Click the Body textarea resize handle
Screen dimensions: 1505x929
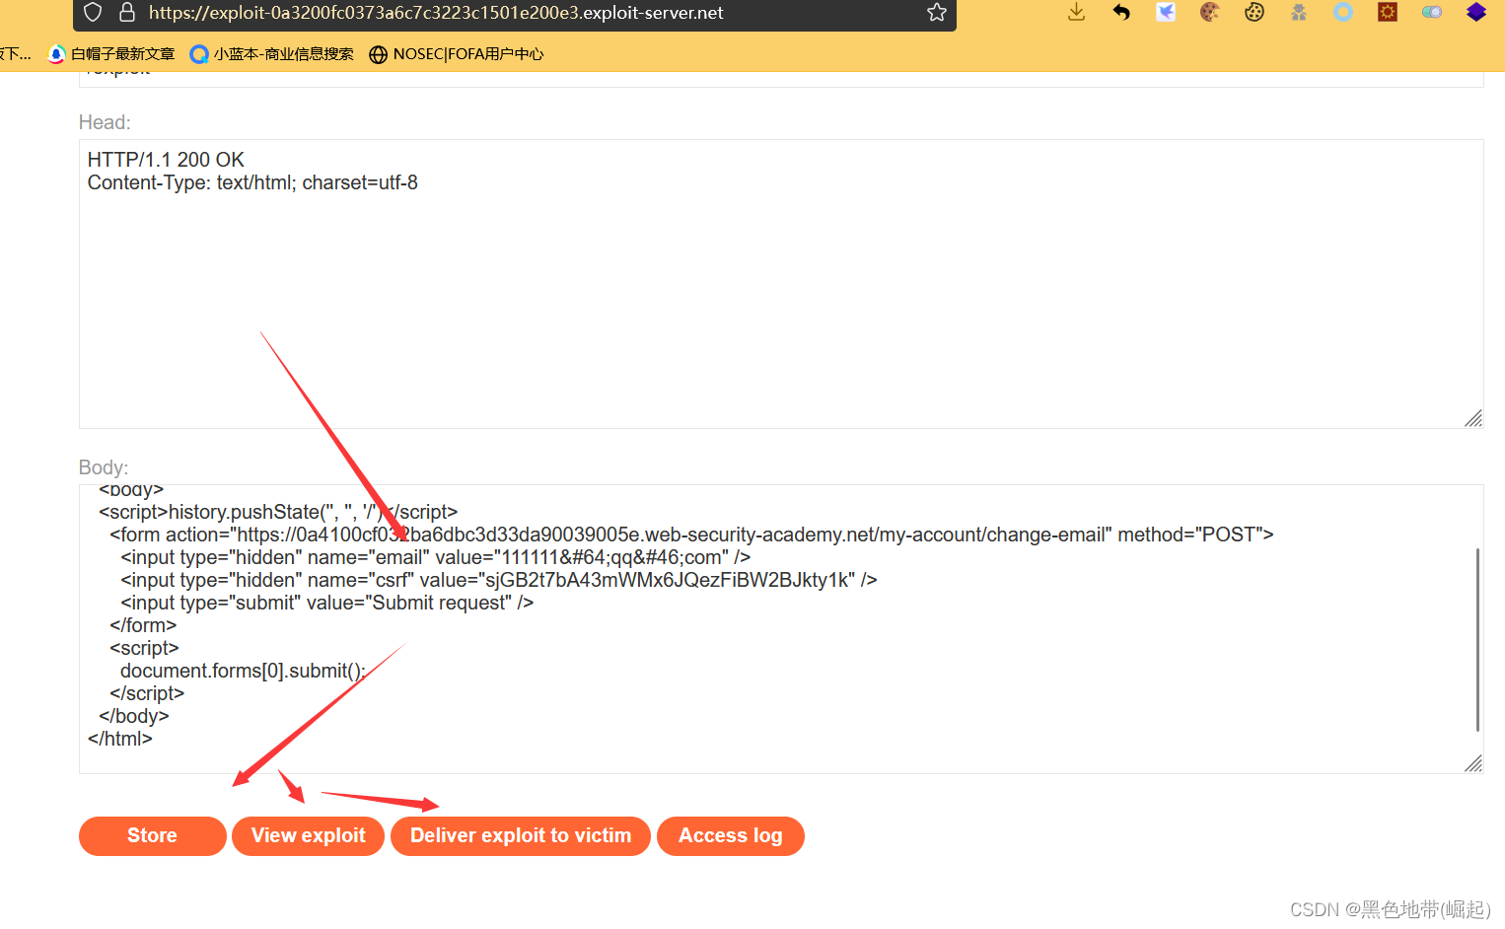(x=1473, y=763)
